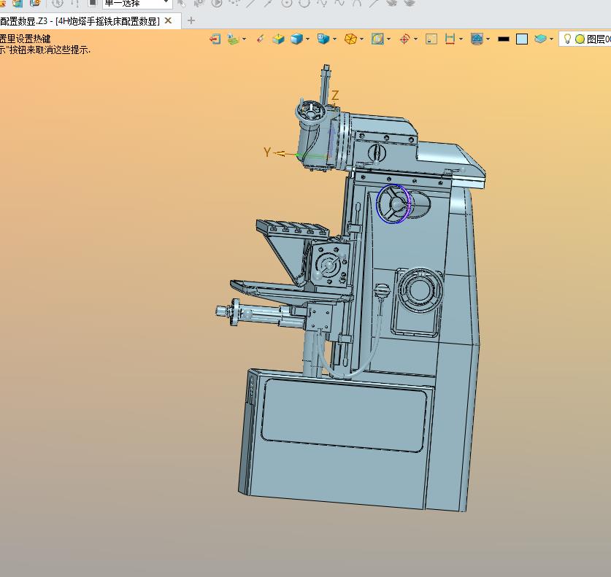Click the section view frame icon

coord(377,39)
